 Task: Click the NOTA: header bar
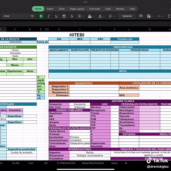[110, 71]
